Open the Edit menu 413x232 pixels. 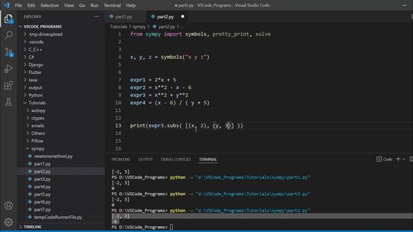pyautogui.click(x=31, y=5)
